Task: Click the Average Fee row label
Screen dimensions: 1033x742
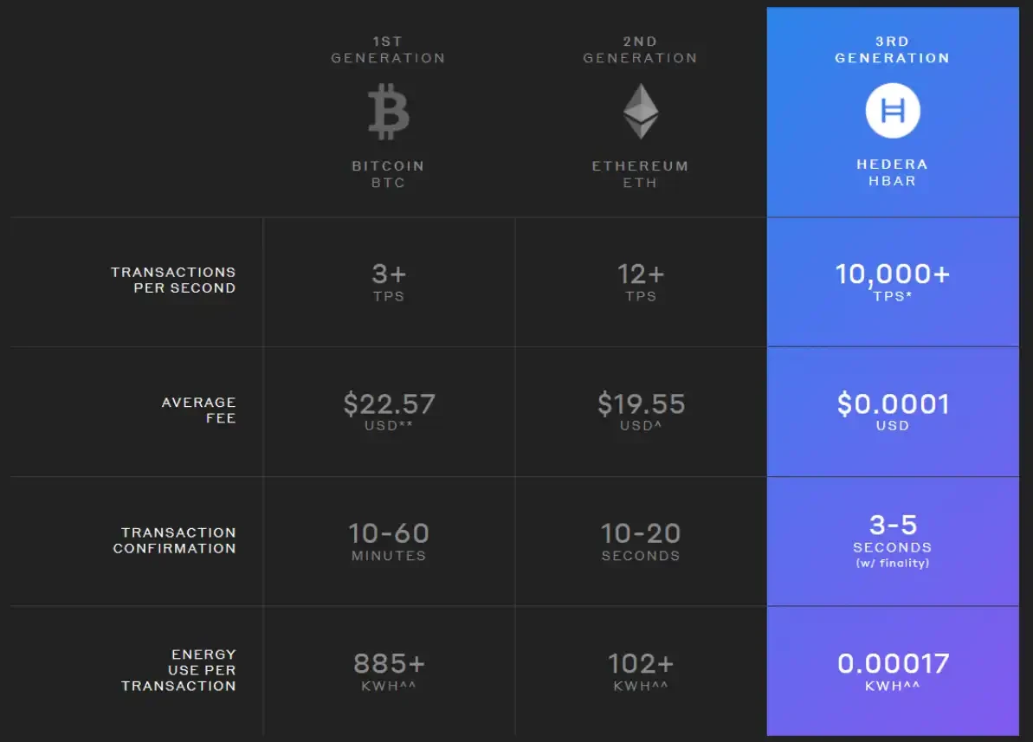Action: 199,410
